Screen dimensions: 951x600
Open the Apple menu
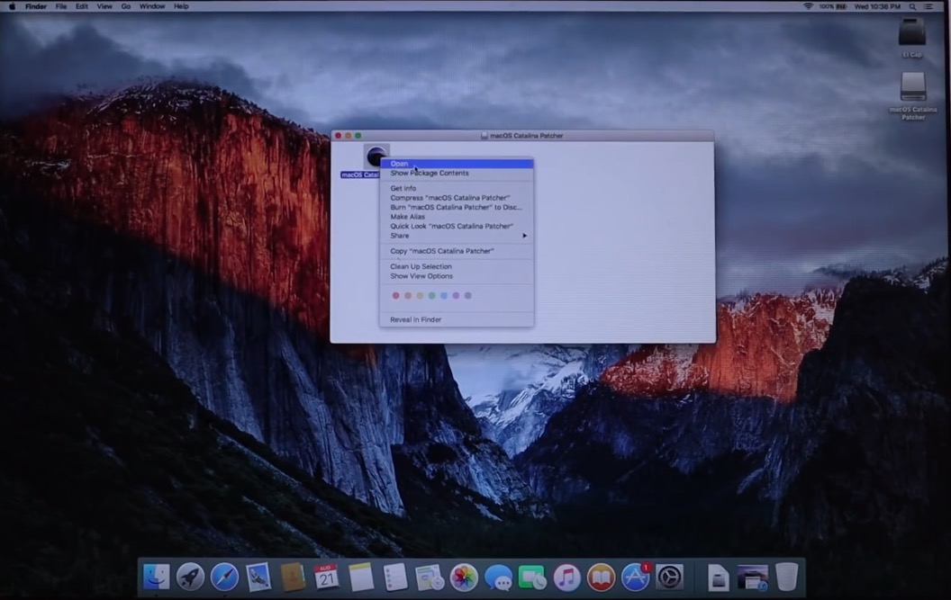point(12,6)
